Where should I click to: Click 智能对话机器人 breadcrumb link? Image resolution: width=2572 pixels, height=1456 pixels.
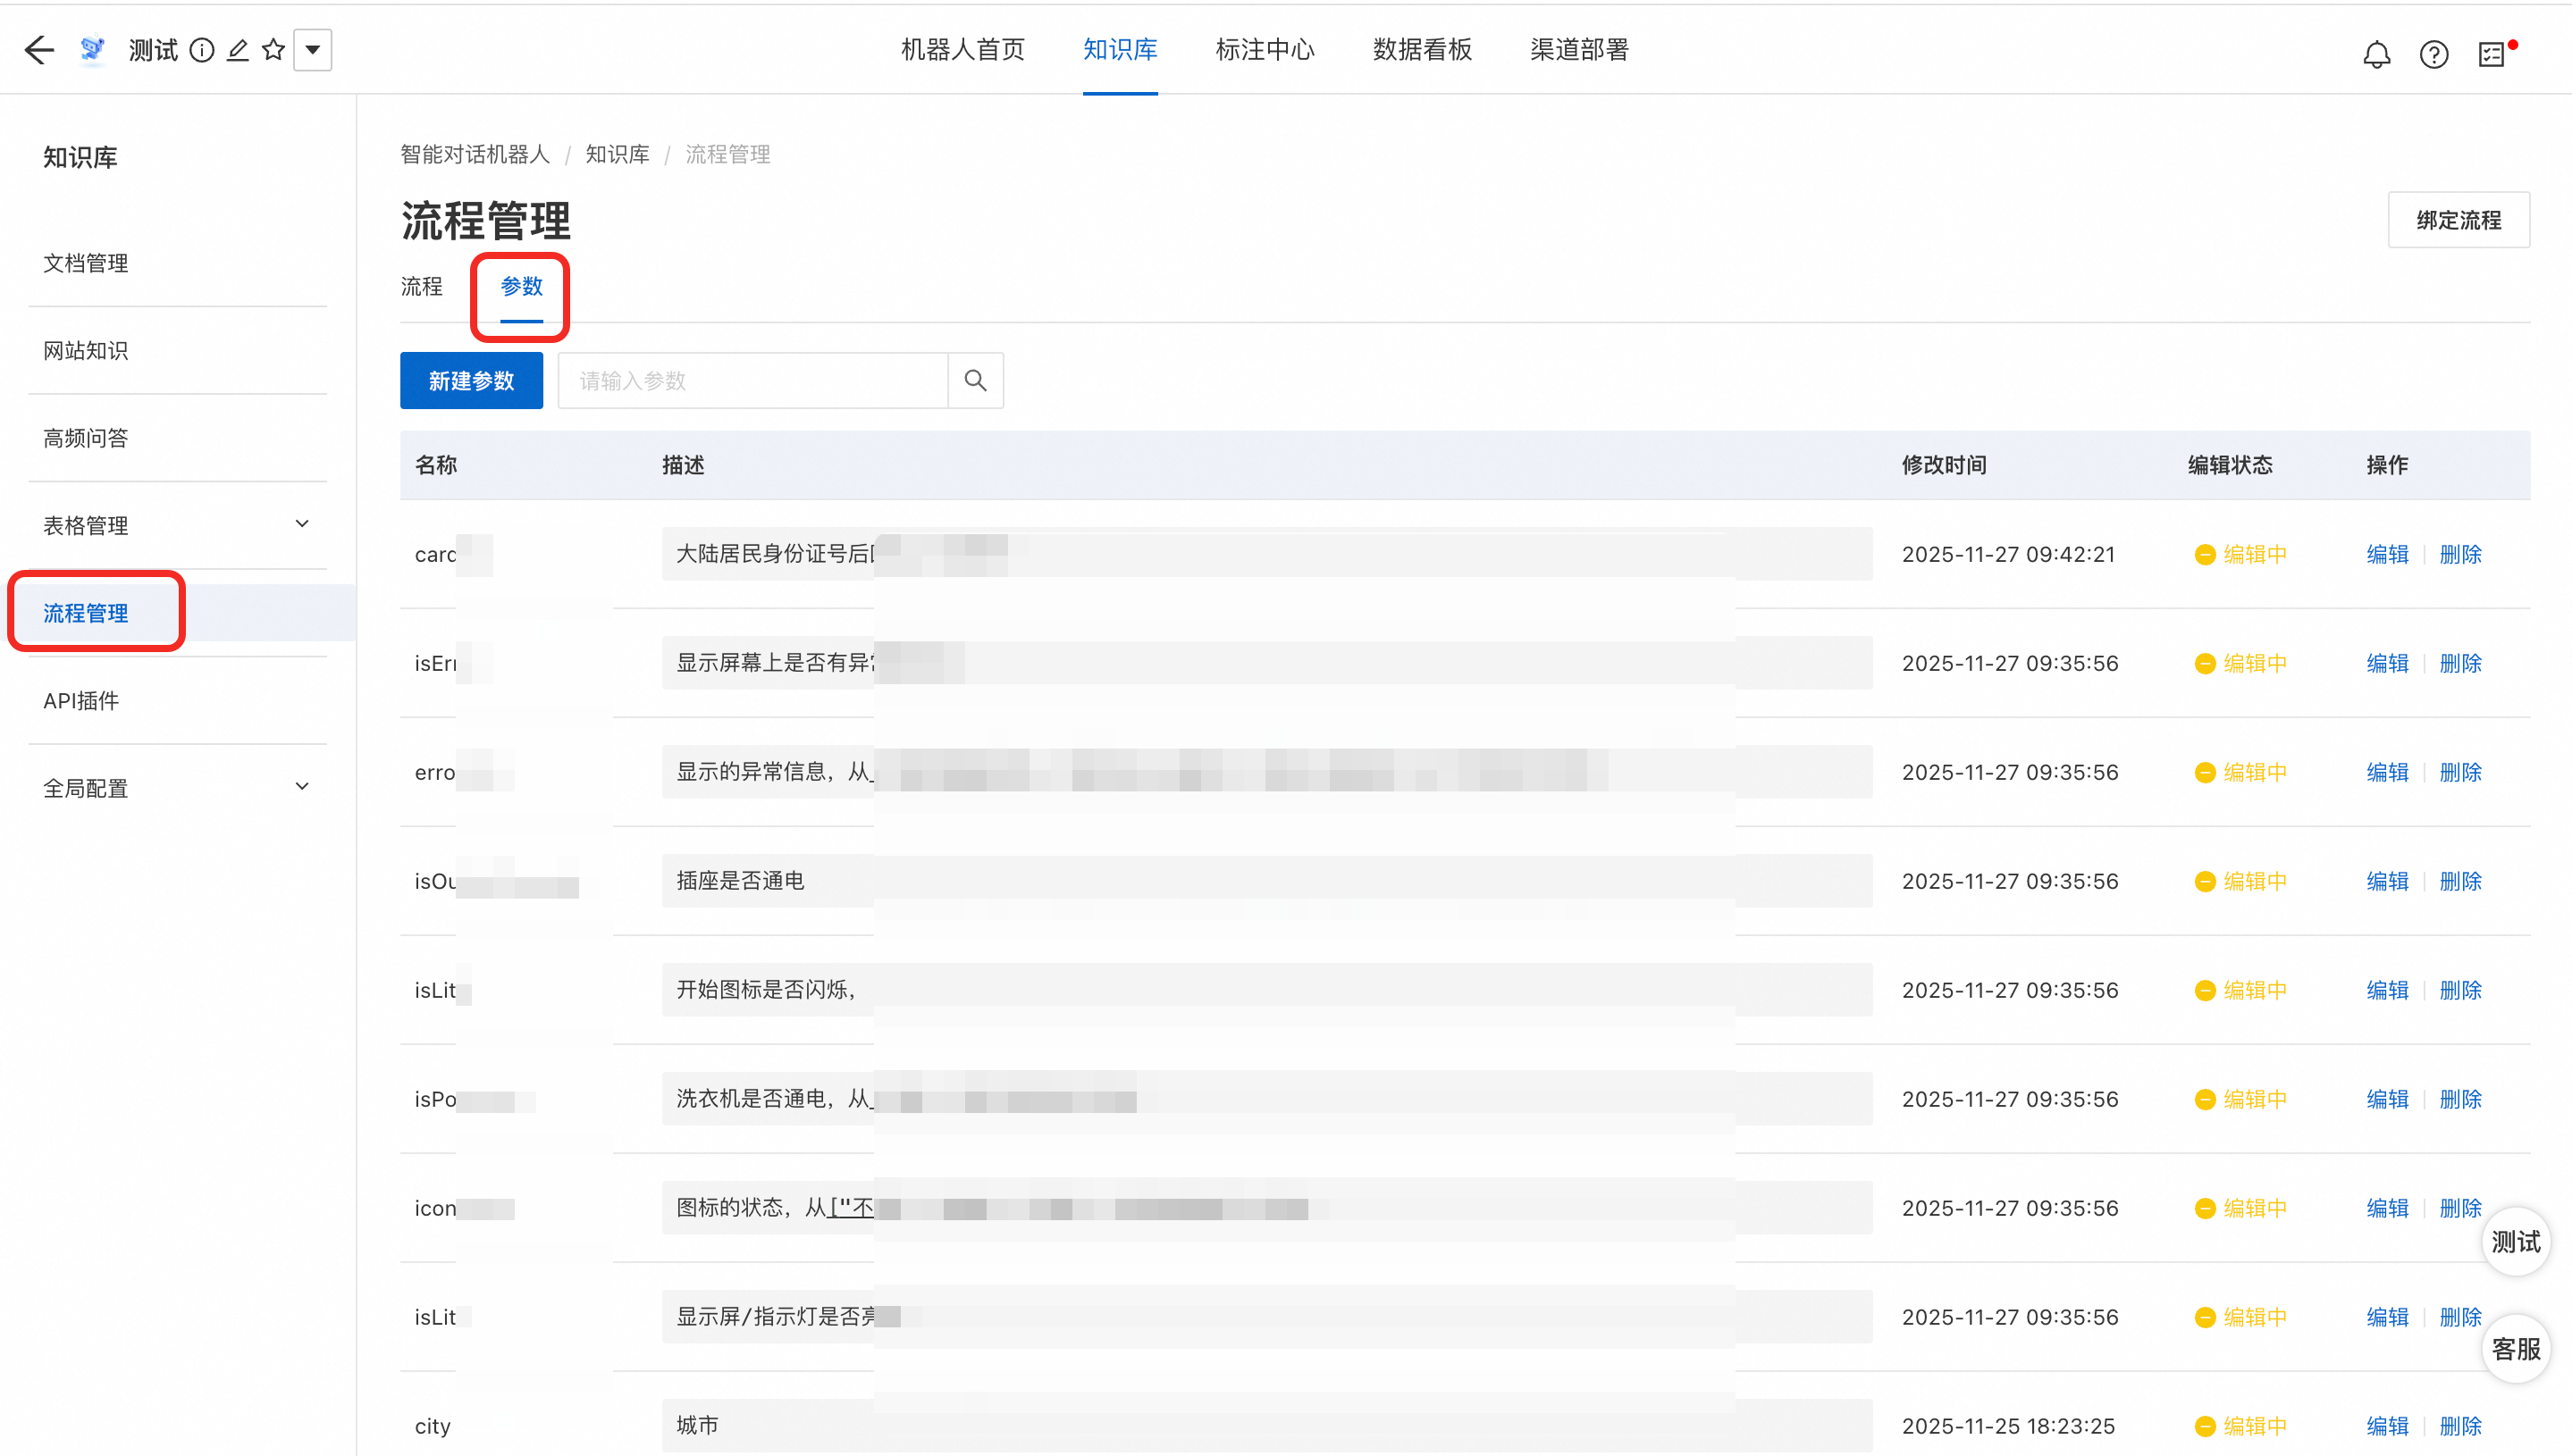point(475,154)
